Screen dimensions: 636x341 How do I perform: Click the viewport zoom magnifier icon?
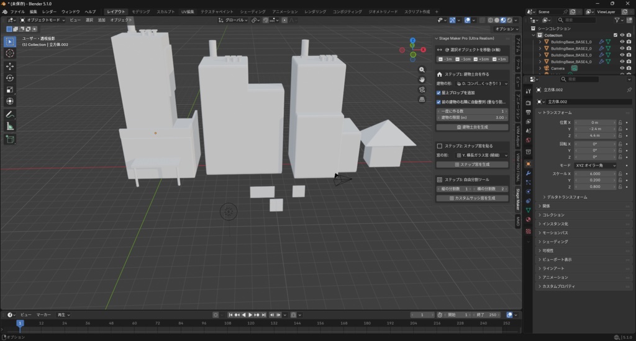pyautogui.click(x=422, y=69)
